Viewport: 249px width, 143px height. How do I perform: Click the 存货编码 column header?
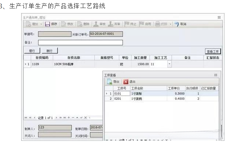(42, 58)
